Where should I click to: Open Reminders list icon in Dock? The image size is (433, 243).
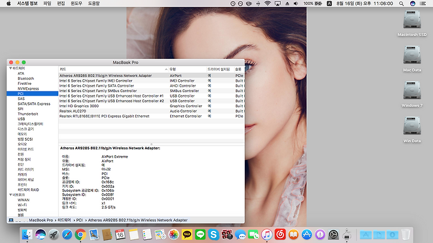[147, 235]
